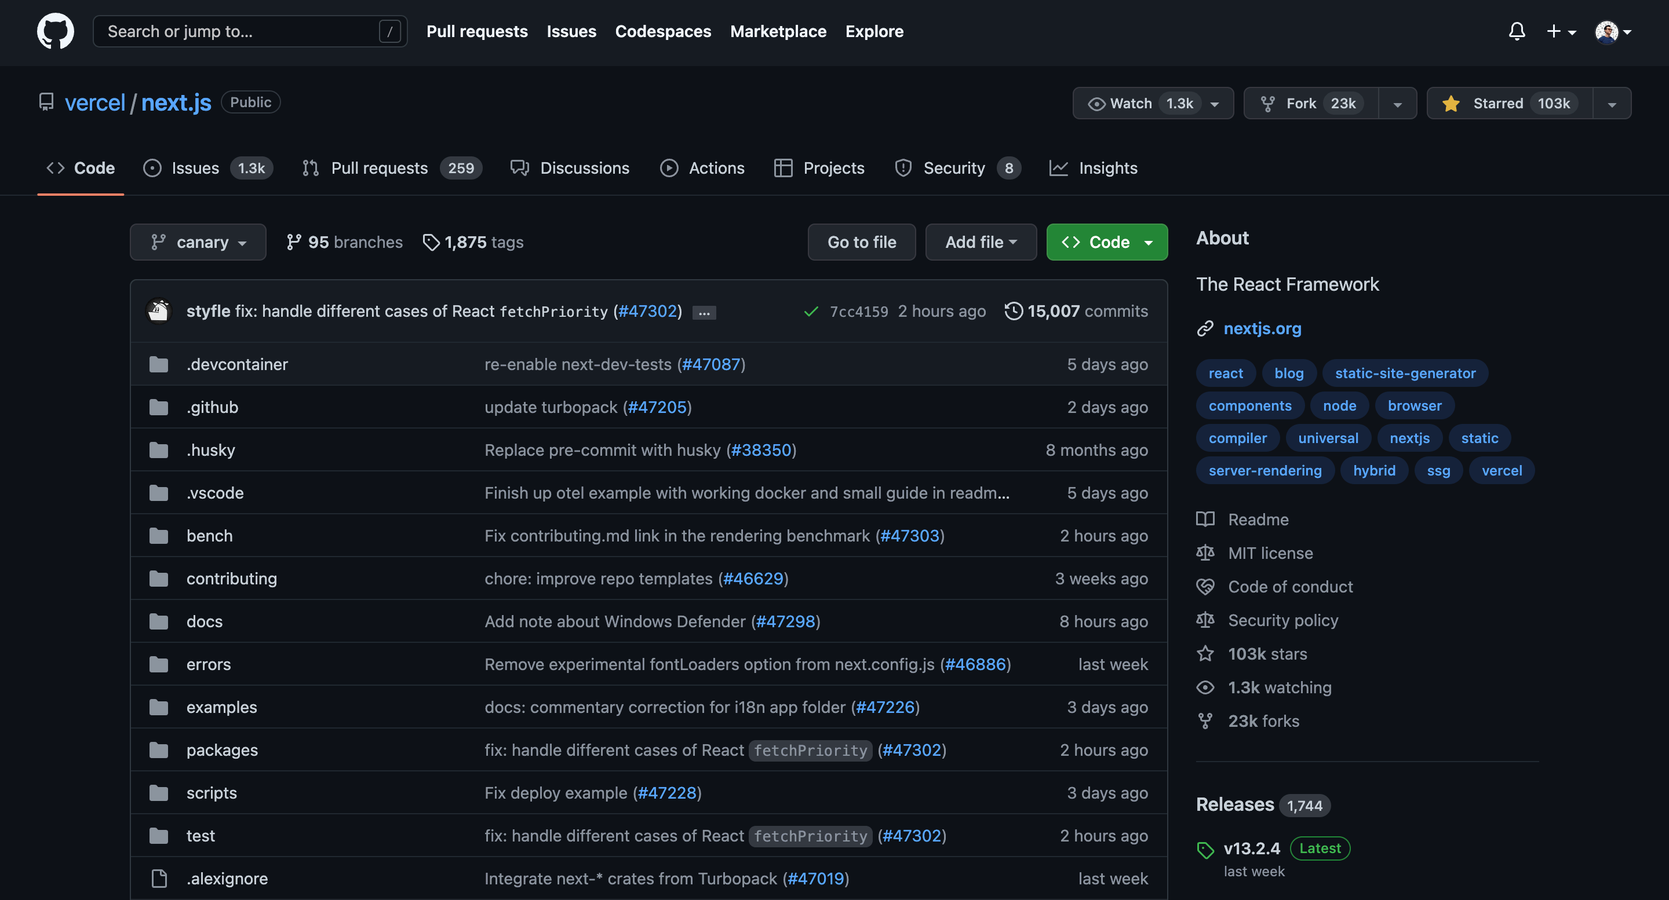Screen dimensions: 1669x900
Task: Toggle the Star button for next.js
Action: tap(1497, 102)
